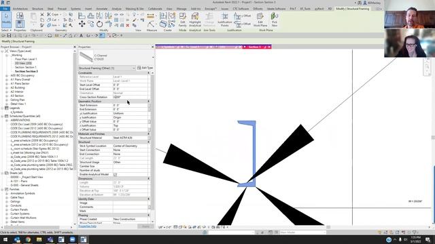The width and height of the screenshot is (435, 244).
Task: Select Section: Section 3 in browser
Action: [x=27, y=71]
